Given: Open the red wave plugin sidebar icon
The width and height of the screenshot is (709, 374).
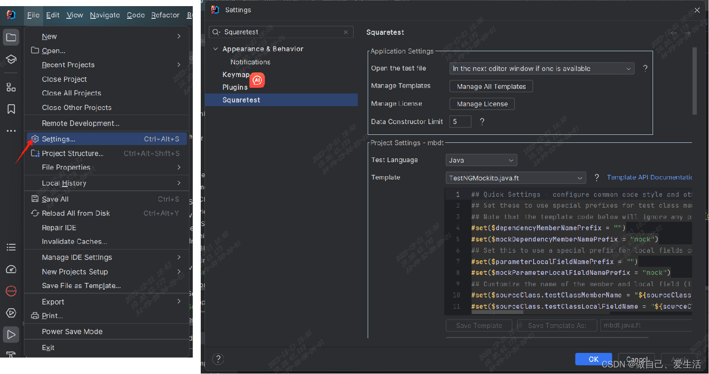Looking at the screenshot, I should (11, 291).
